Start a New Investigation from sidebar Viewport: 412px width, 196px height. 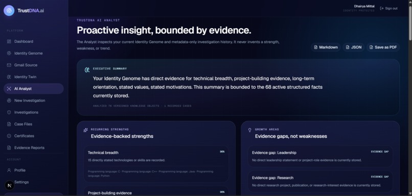click(34, 101)
